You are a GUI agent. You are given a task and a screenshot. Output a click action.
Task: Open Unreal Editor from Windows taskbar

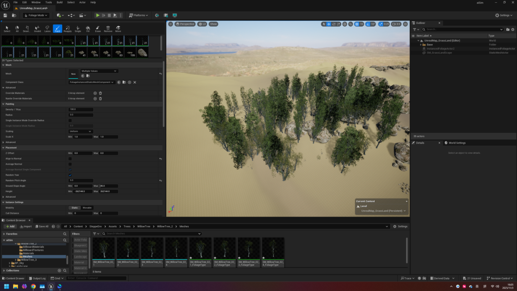coord(51,287)
